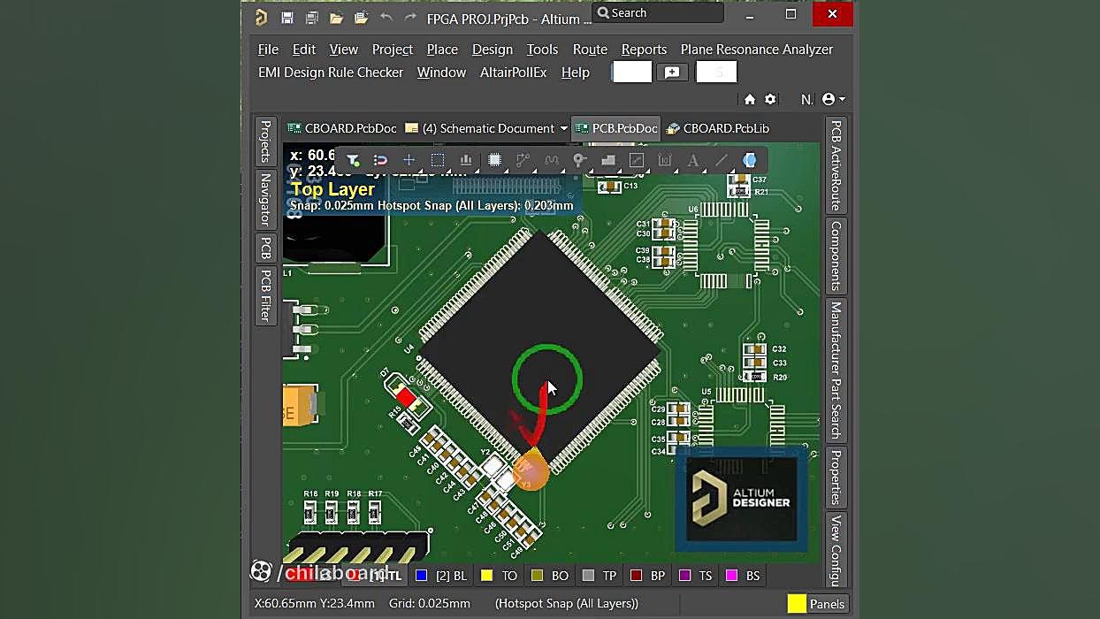Select the Interactive Routing tool
This screenshot has width=1100, height=619.
tap(523, 160)
